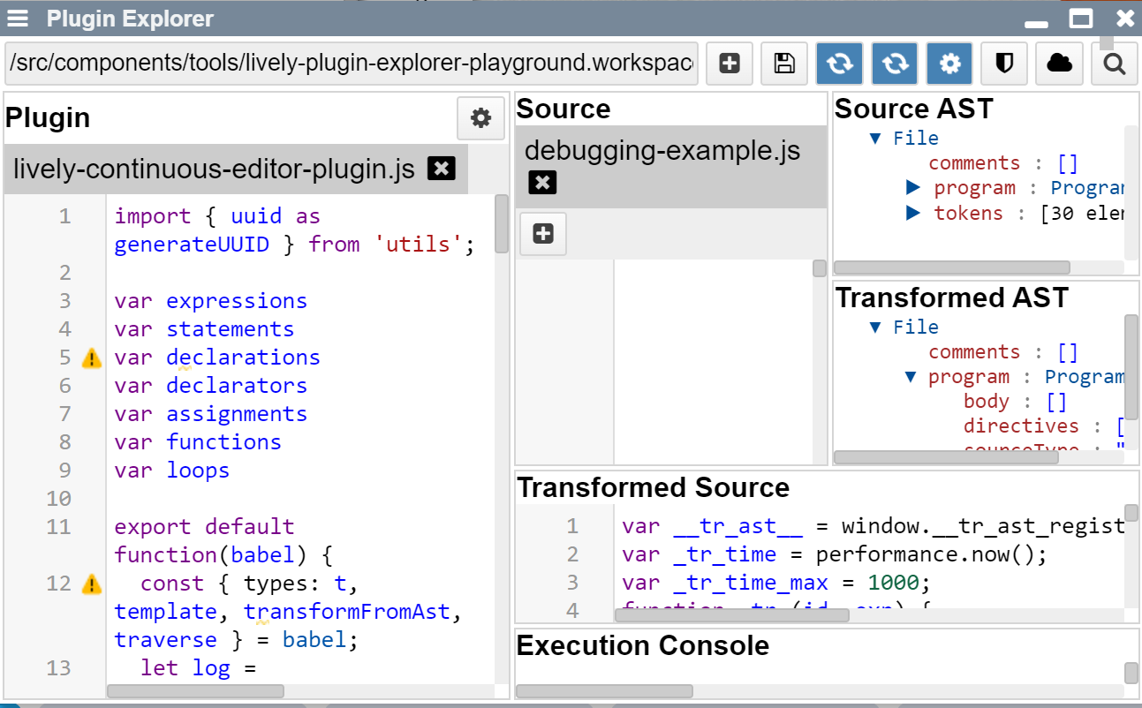Click Transformed Source horizontal scrollbar
The image size is (1142, 708).
(731, 615)
